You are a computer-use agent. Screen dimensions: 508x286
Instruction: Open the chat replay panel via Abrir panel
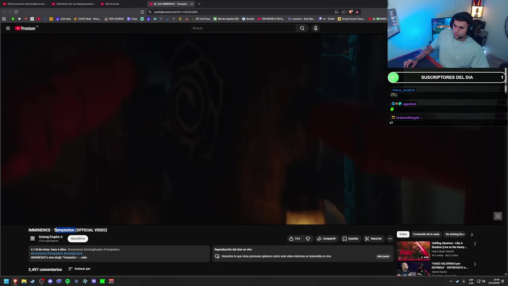[383, 256]
